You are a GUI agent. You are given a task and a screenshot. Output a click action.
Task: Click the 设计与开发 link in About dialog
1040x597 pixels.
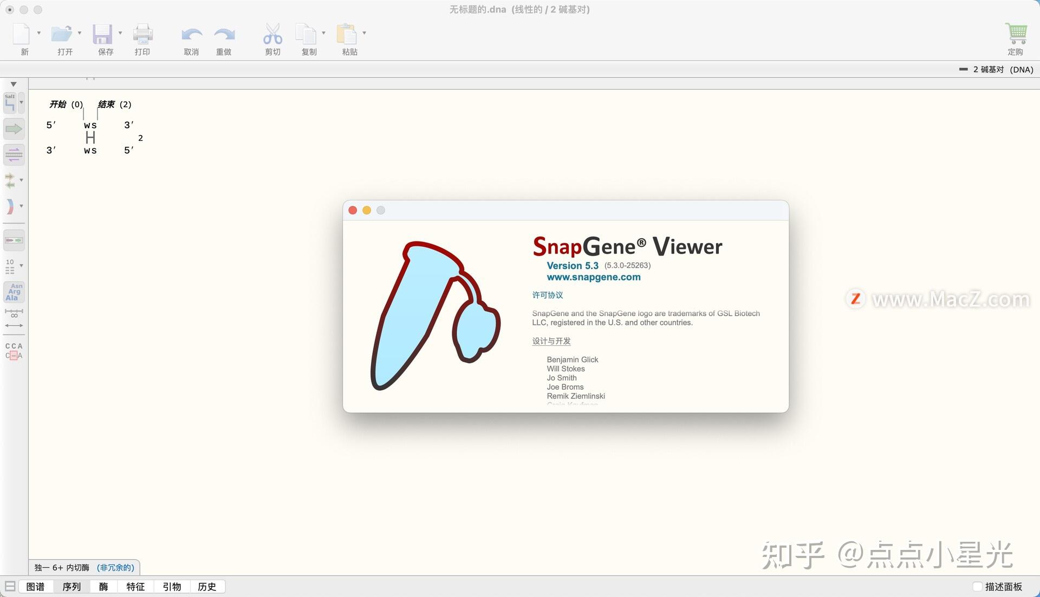551,341
